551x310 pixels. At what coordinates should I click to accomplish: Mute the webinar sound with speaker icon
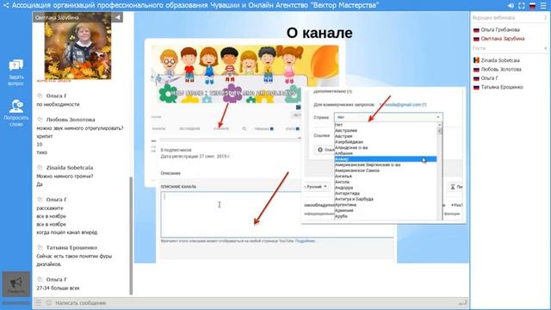pos(511,6)
